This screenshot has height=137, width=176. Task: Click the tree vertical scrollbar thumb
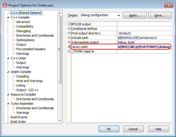coord(60,49)
